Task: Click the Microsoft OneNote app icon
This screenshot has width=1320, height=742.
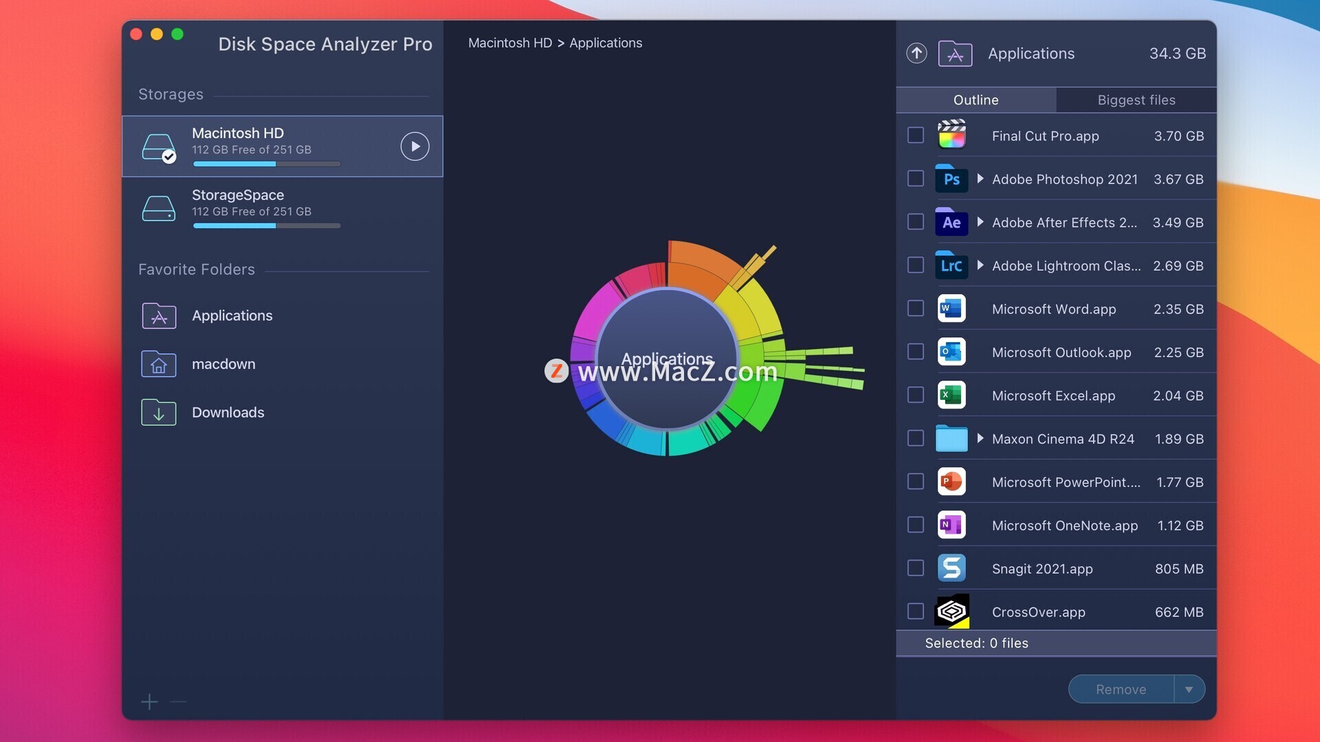Action: tap(952, 525)
